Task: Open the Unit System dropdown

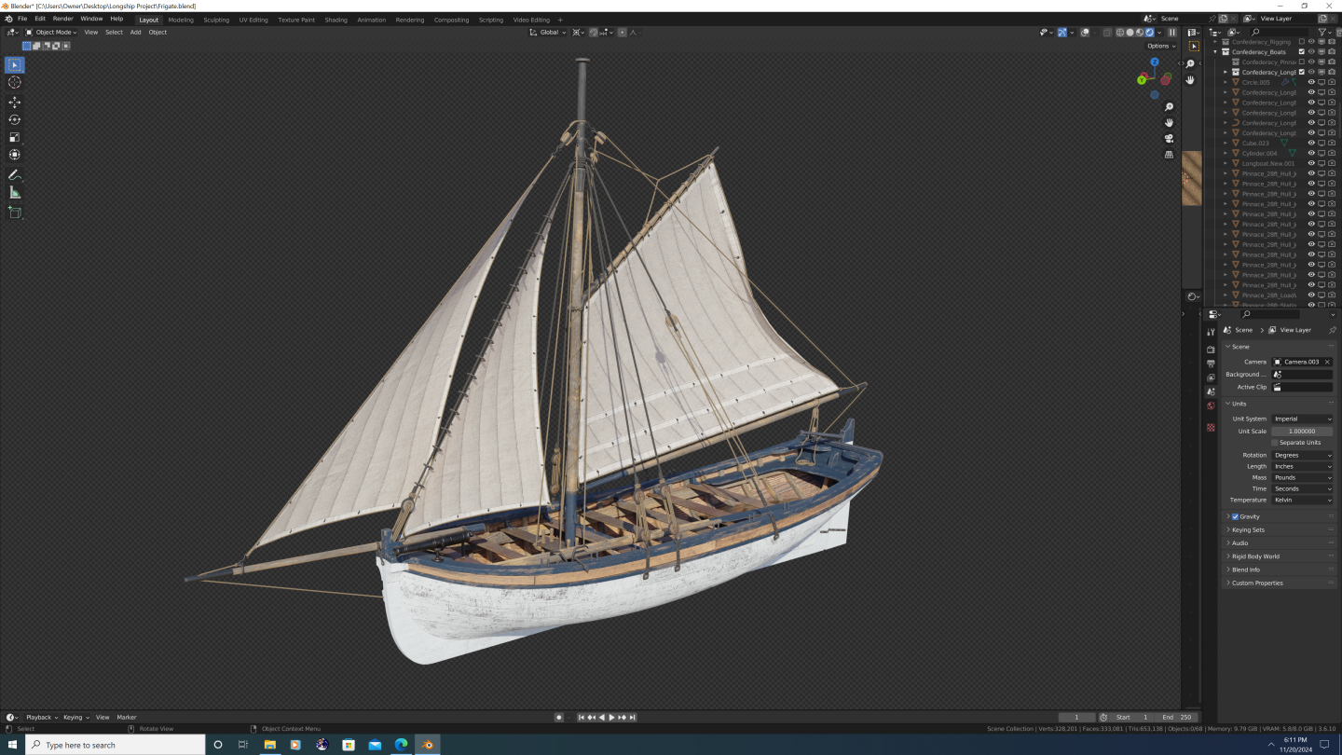Action: [x=1303, y=419]
